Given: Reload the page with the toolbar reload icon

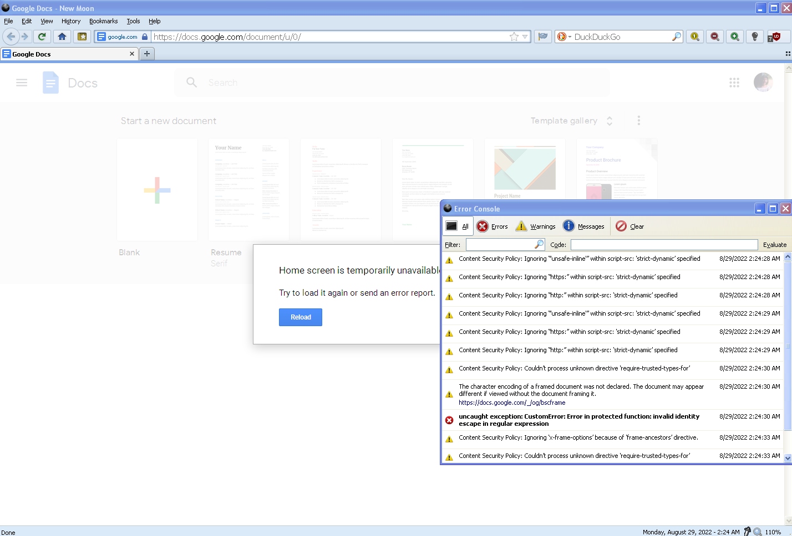Looking at the screenshot, I should click(x=42, y=37).
